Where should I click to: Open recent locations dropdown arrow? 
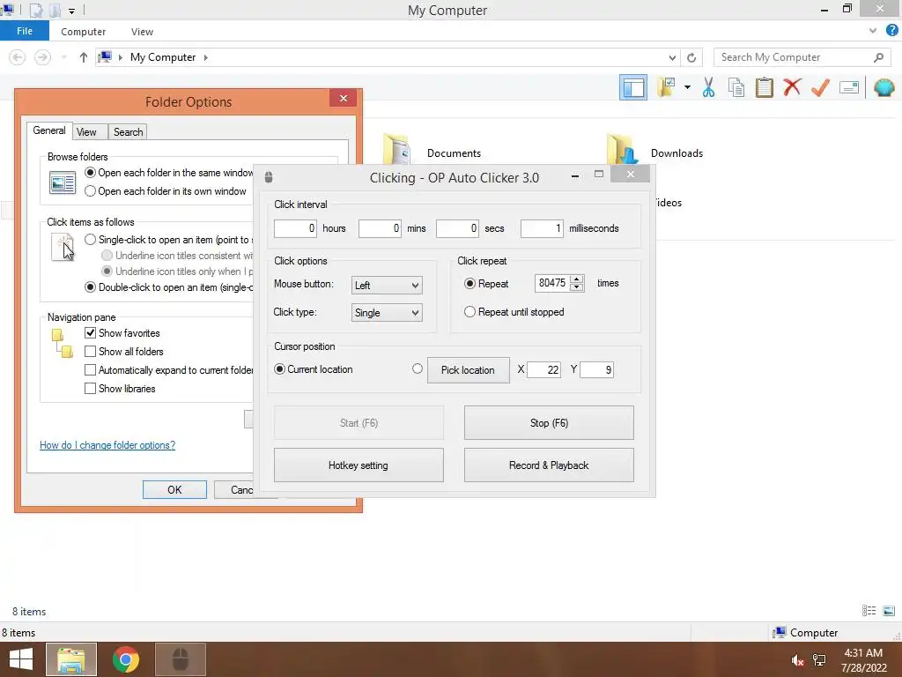(x=63, y=57)
